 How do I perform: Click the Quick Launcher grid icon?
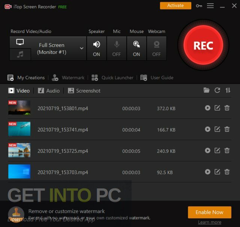[94, 78]
